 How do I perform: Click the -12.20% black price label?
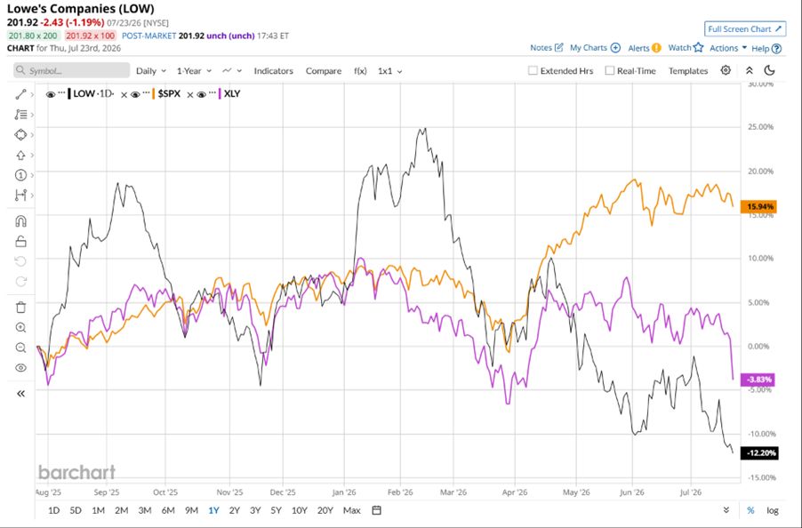point(759,452)
